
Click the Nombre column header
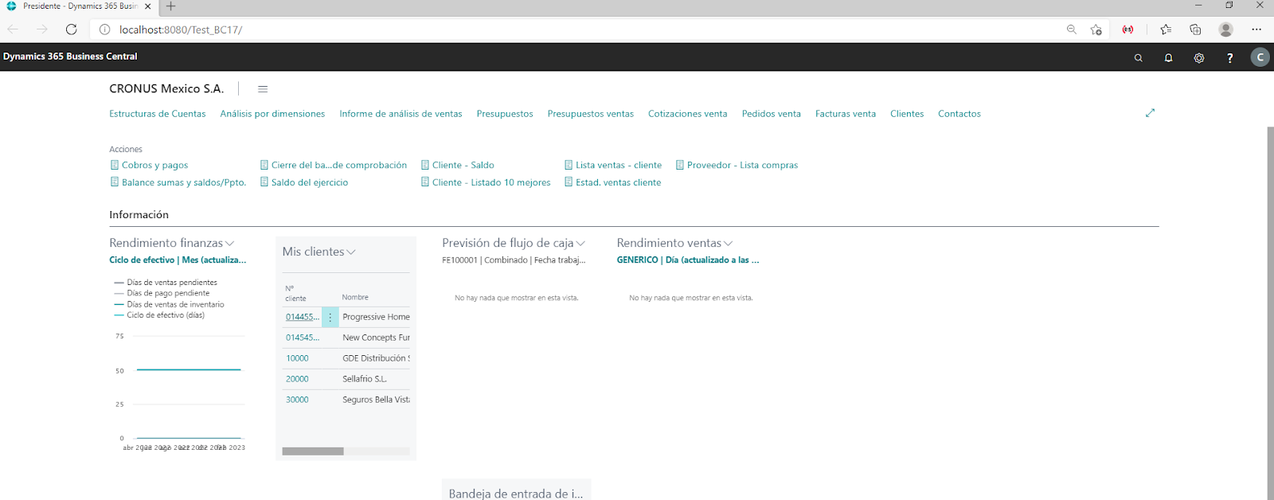[355, 297]
